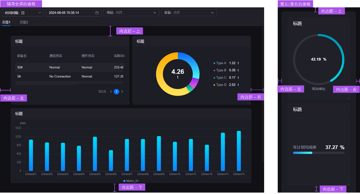The height and width of the screenshot is (194, 360).
Task: Switch to the 页签2 tab
Action: tap(24, 22)
